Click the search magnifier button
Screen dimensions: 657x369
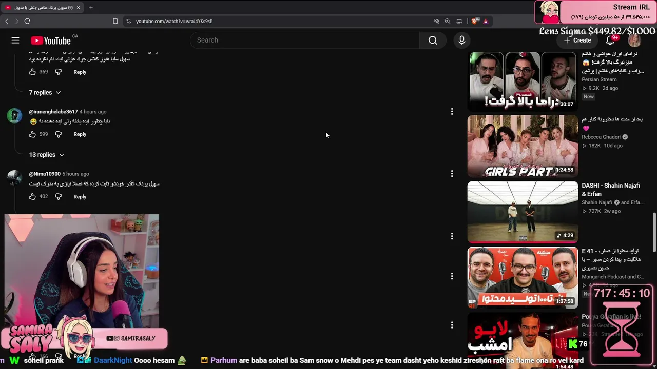click(433, 40)
